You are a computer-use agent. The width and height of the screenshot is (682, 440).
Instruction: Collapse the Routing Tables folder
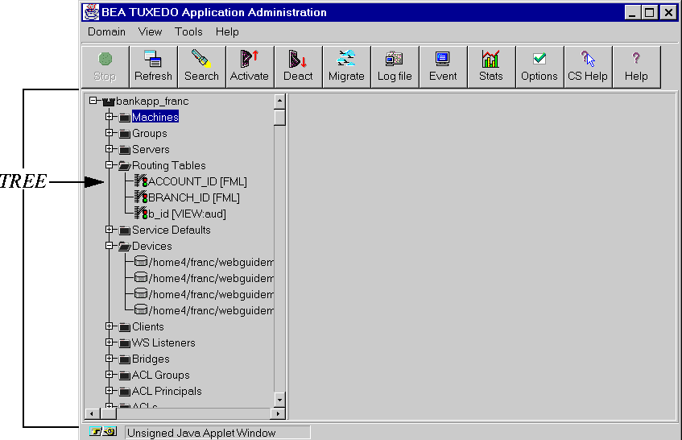(x=110, y=165)
